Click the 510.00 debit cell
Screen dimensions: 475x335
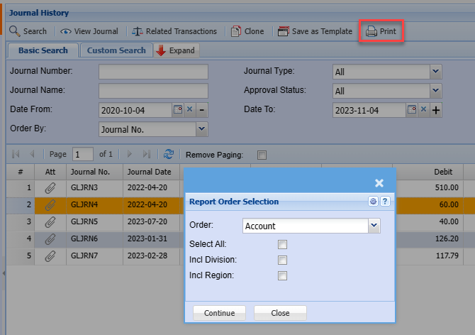point(430,187)
